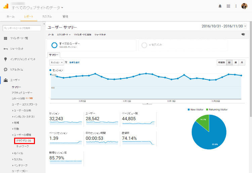Open the エクスポート dropdown
The height and width of the screenshot is (173, 252).
[64, 34]
